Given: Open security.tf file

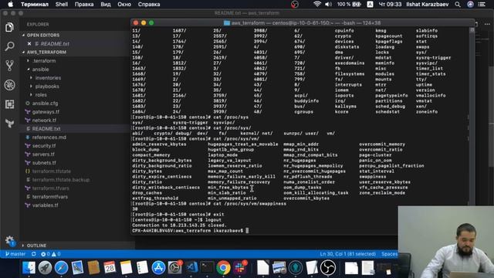Looking at the screenshot, I should coord(44,146).
